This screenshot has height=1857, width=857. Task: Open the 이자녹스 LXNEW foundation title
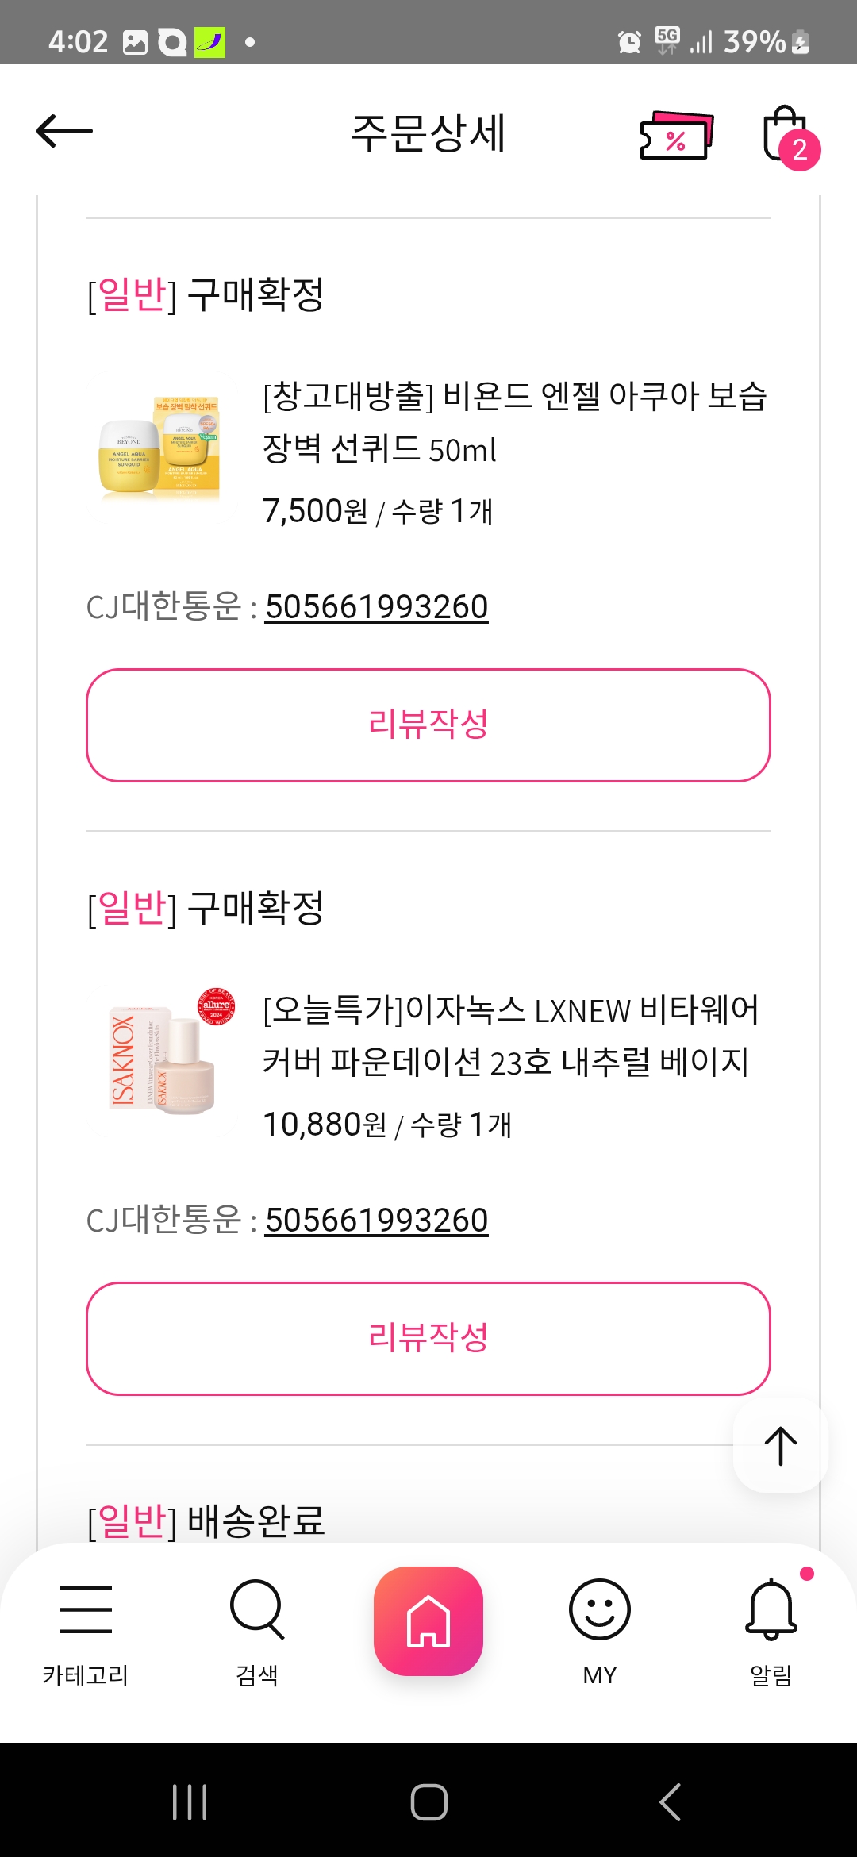(509, 1036)
